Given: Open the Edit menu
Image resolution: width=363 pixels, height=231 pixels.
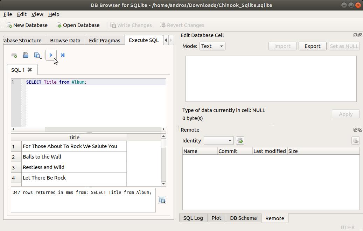Looking at the screenshot, I should click(21, 14).
